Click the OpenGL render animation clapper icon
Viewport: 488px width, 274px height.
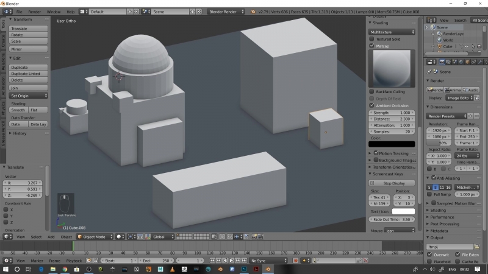coord(260,237)
